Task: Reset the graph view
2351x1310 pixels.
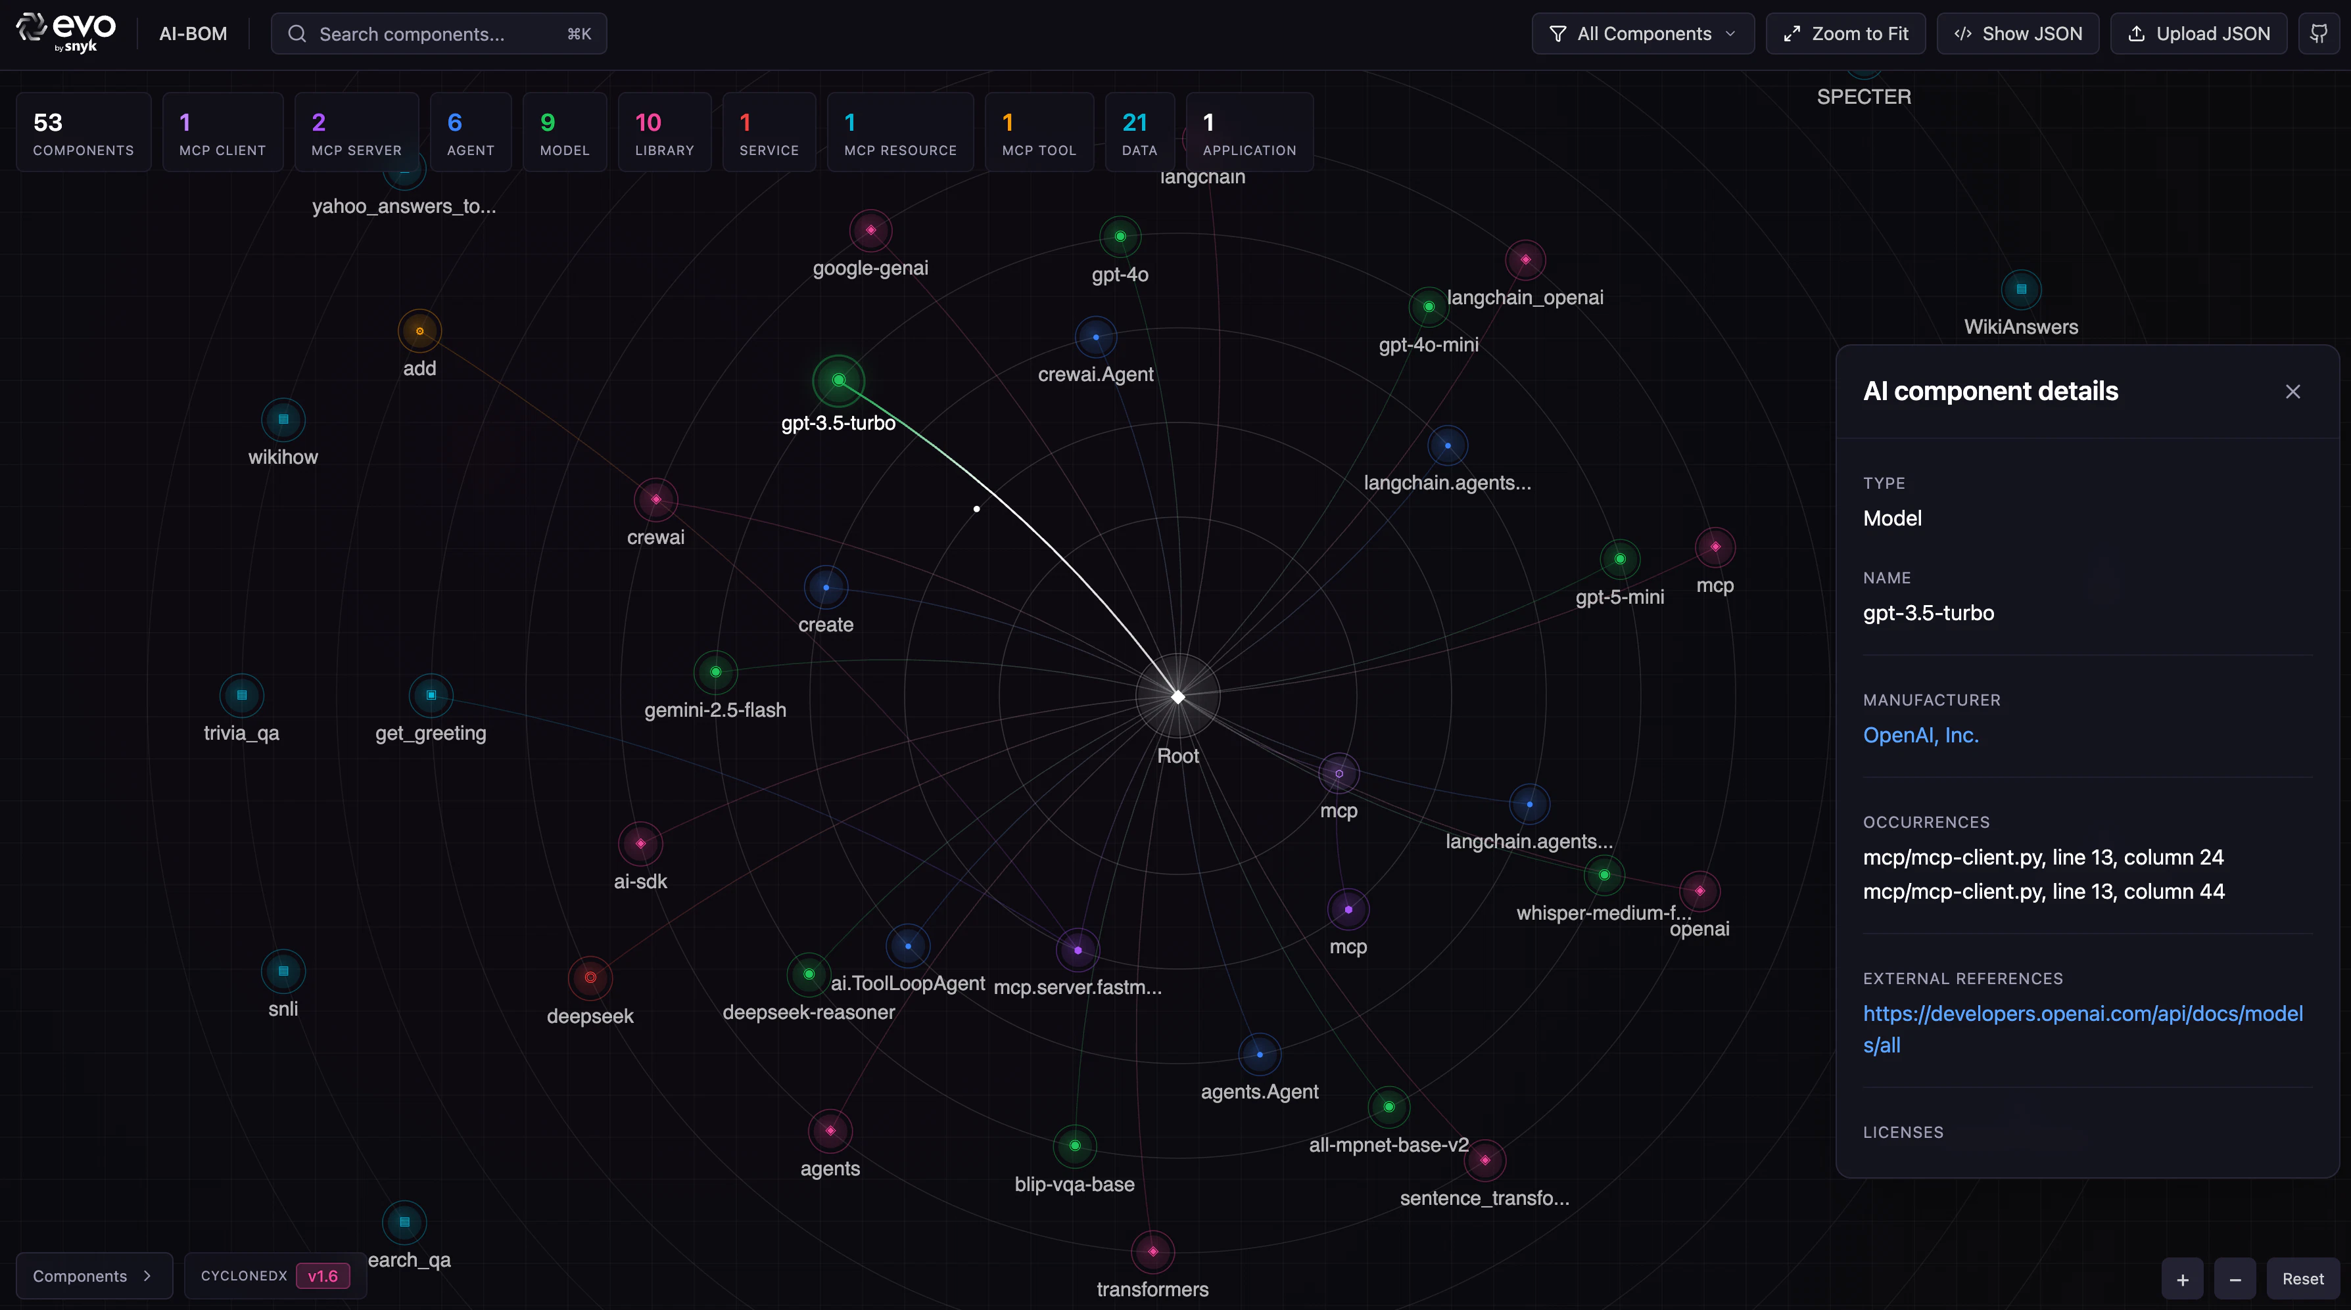Action: 2302,1279
